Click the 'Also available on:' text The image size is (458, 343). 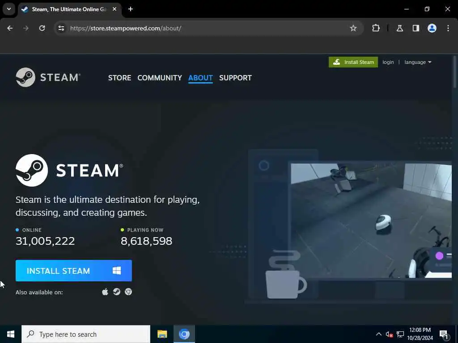coord(39,292)
